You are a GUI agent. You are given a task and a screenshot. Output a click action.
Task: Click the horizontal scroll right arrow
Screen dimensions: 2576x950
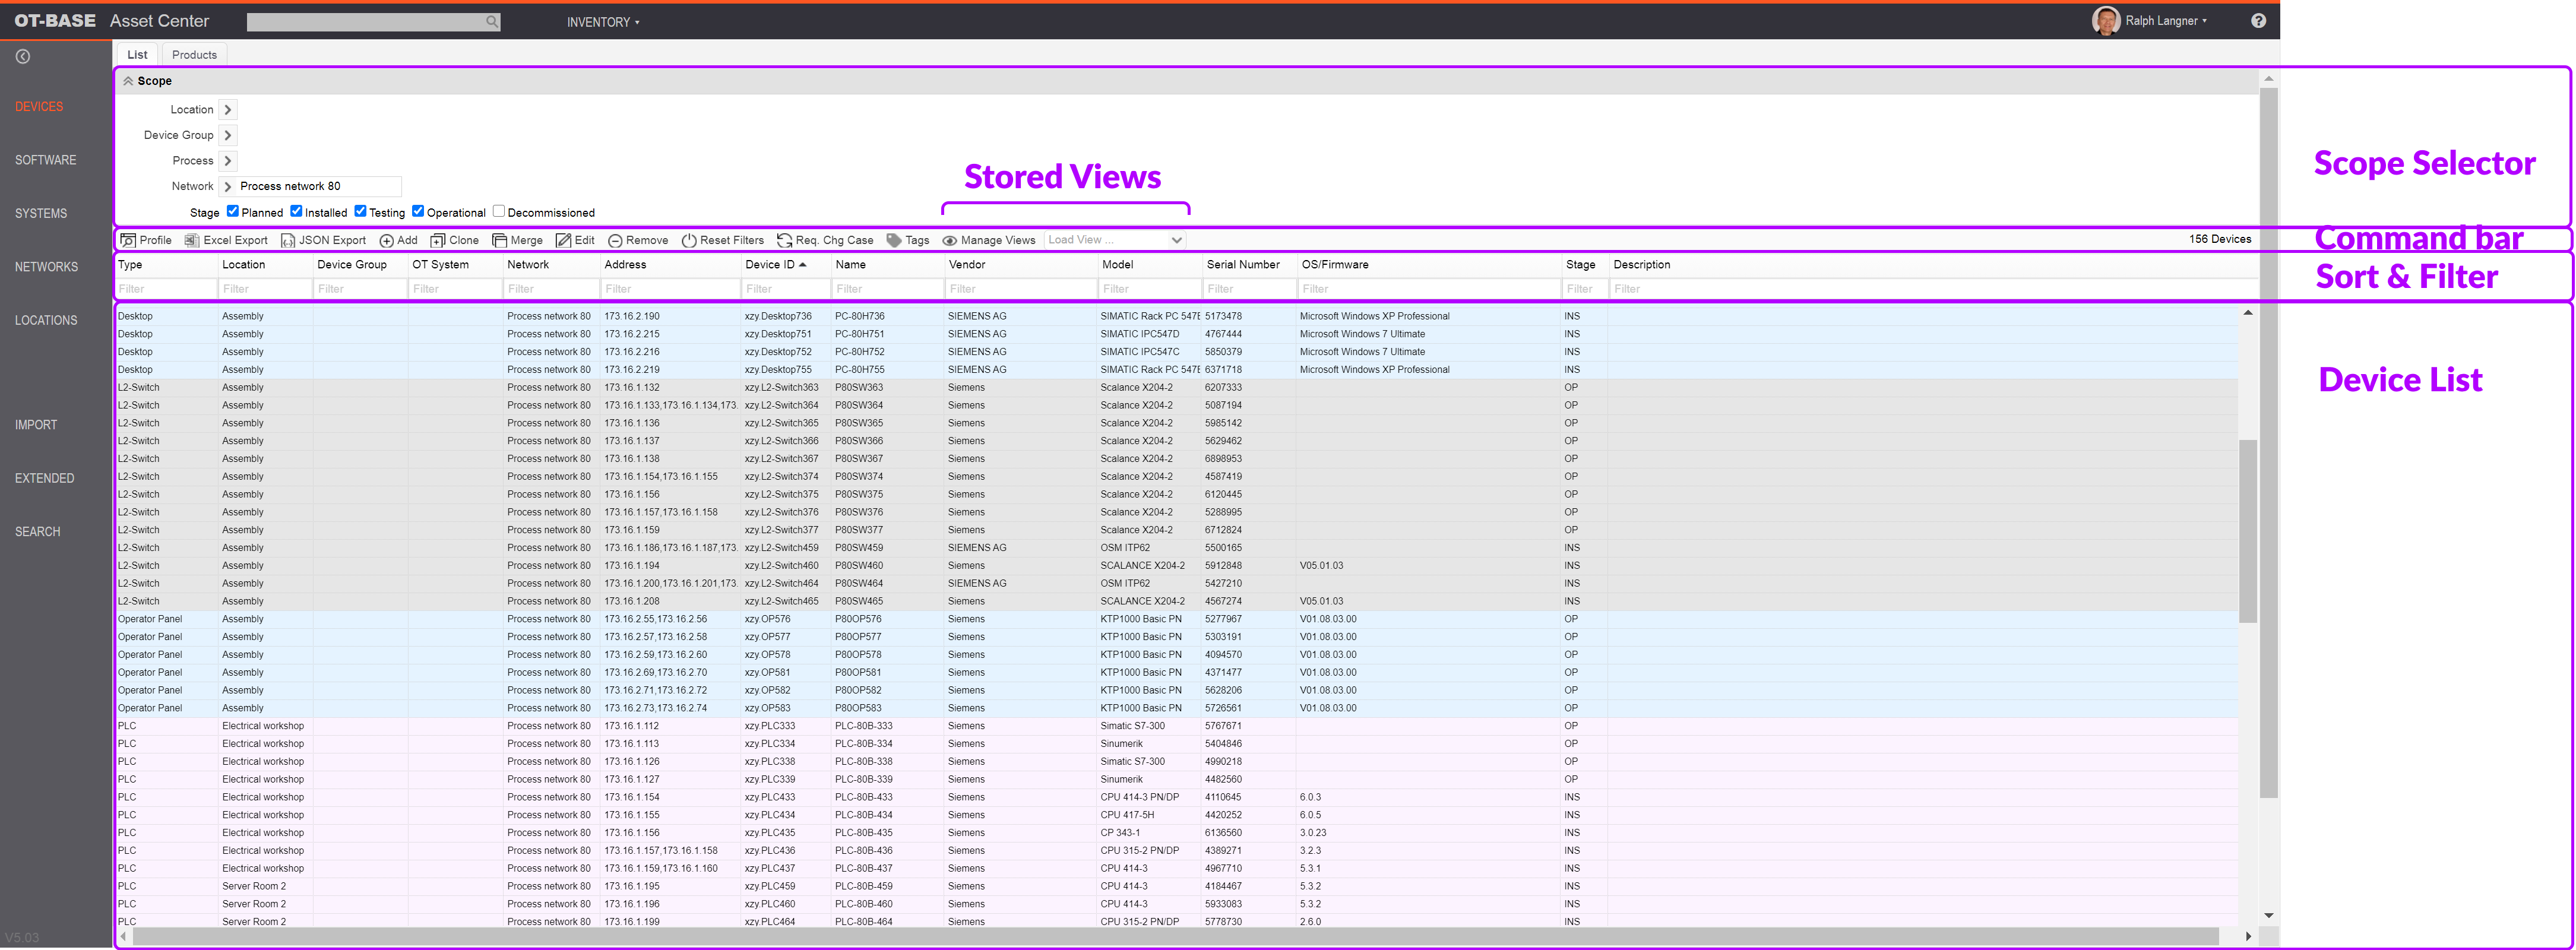click(2248, 936)
